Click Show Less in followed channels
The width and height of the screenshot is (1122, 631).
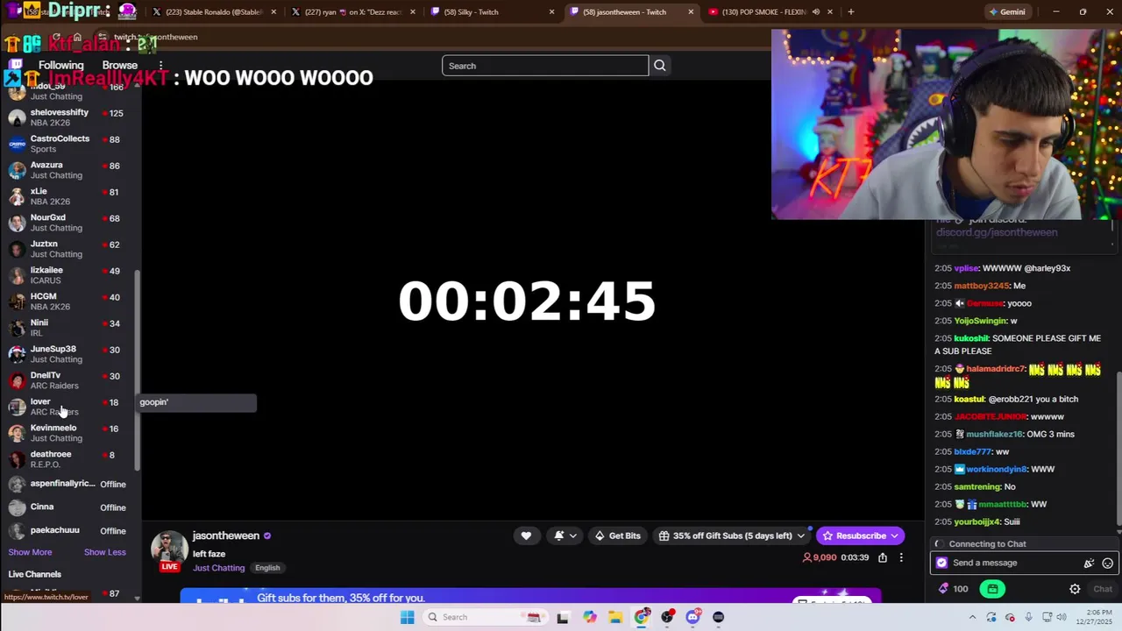pyautogui.click(x=105, y=552)
